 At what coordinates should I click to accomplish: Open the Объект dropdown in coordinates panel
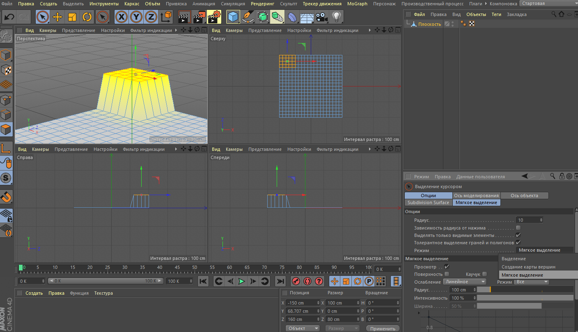[303, 328]
